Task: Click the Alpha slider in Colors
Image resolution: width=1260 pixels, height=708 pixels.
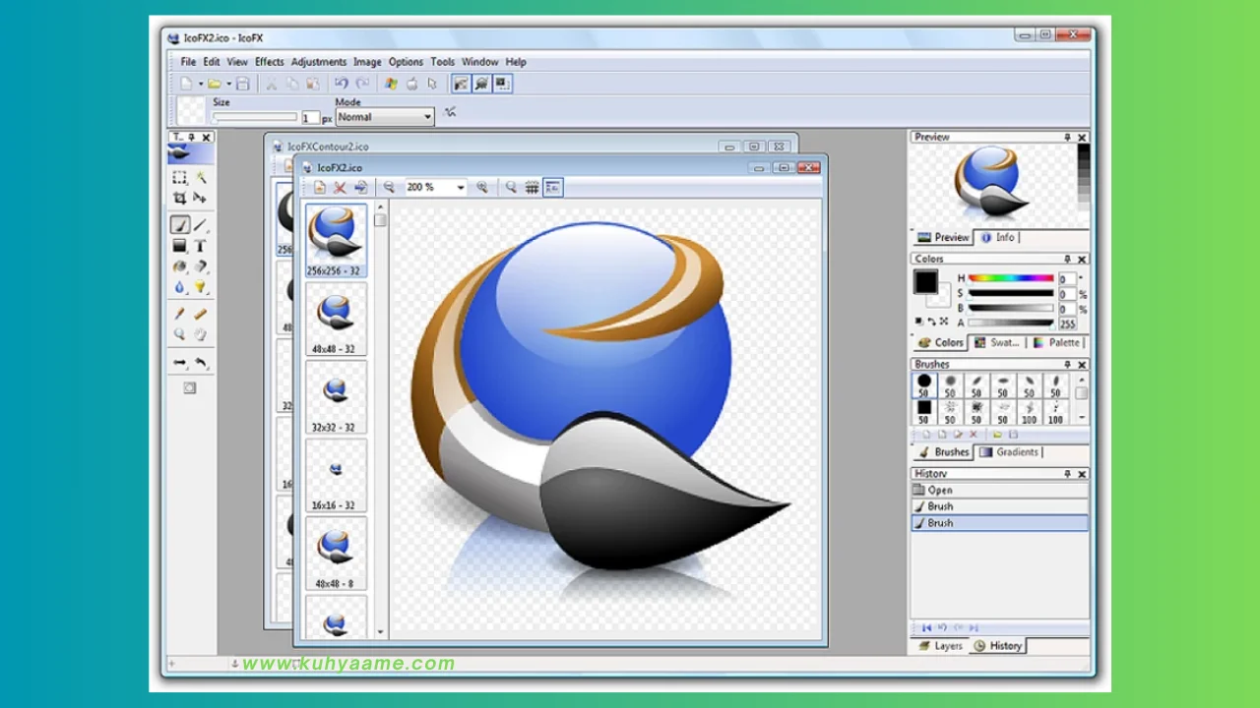Action: click(x=1011, y=323)
